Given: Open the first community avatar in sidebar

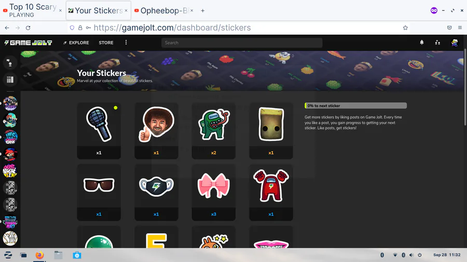Looking at the screenshot, I should [10, 104].
